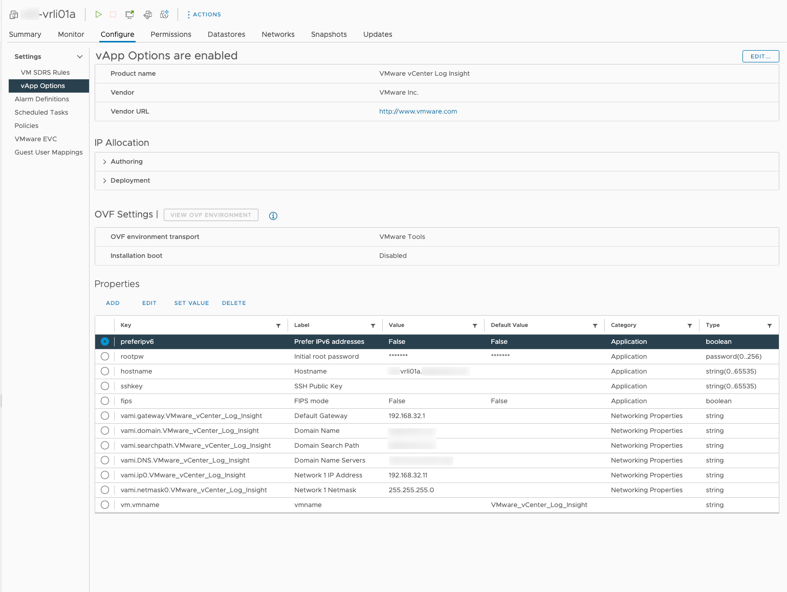Click the Initial root password label
The width and height of the screenshot is (787, 592).
[326, 357]
